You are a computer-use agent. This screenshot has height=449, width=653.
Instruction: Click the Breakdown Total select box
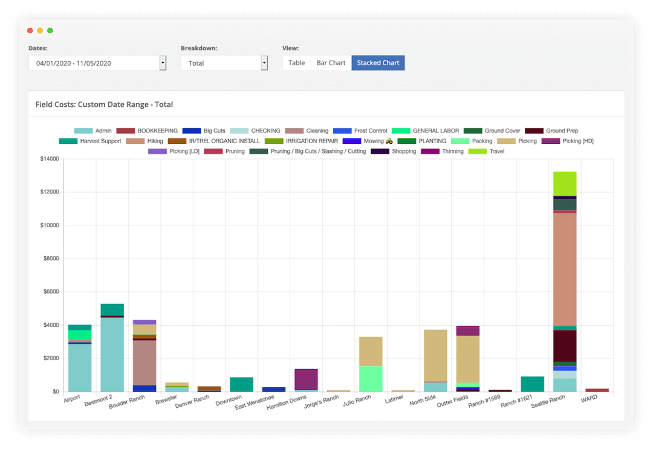coord(220,63)
